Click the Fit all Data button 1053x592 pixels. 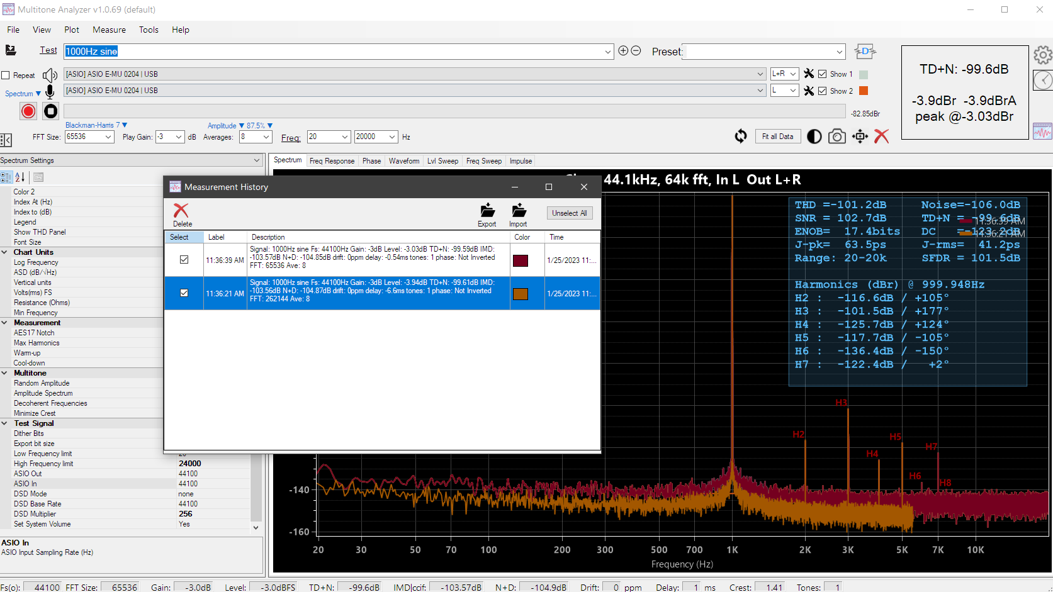[777, 137]
